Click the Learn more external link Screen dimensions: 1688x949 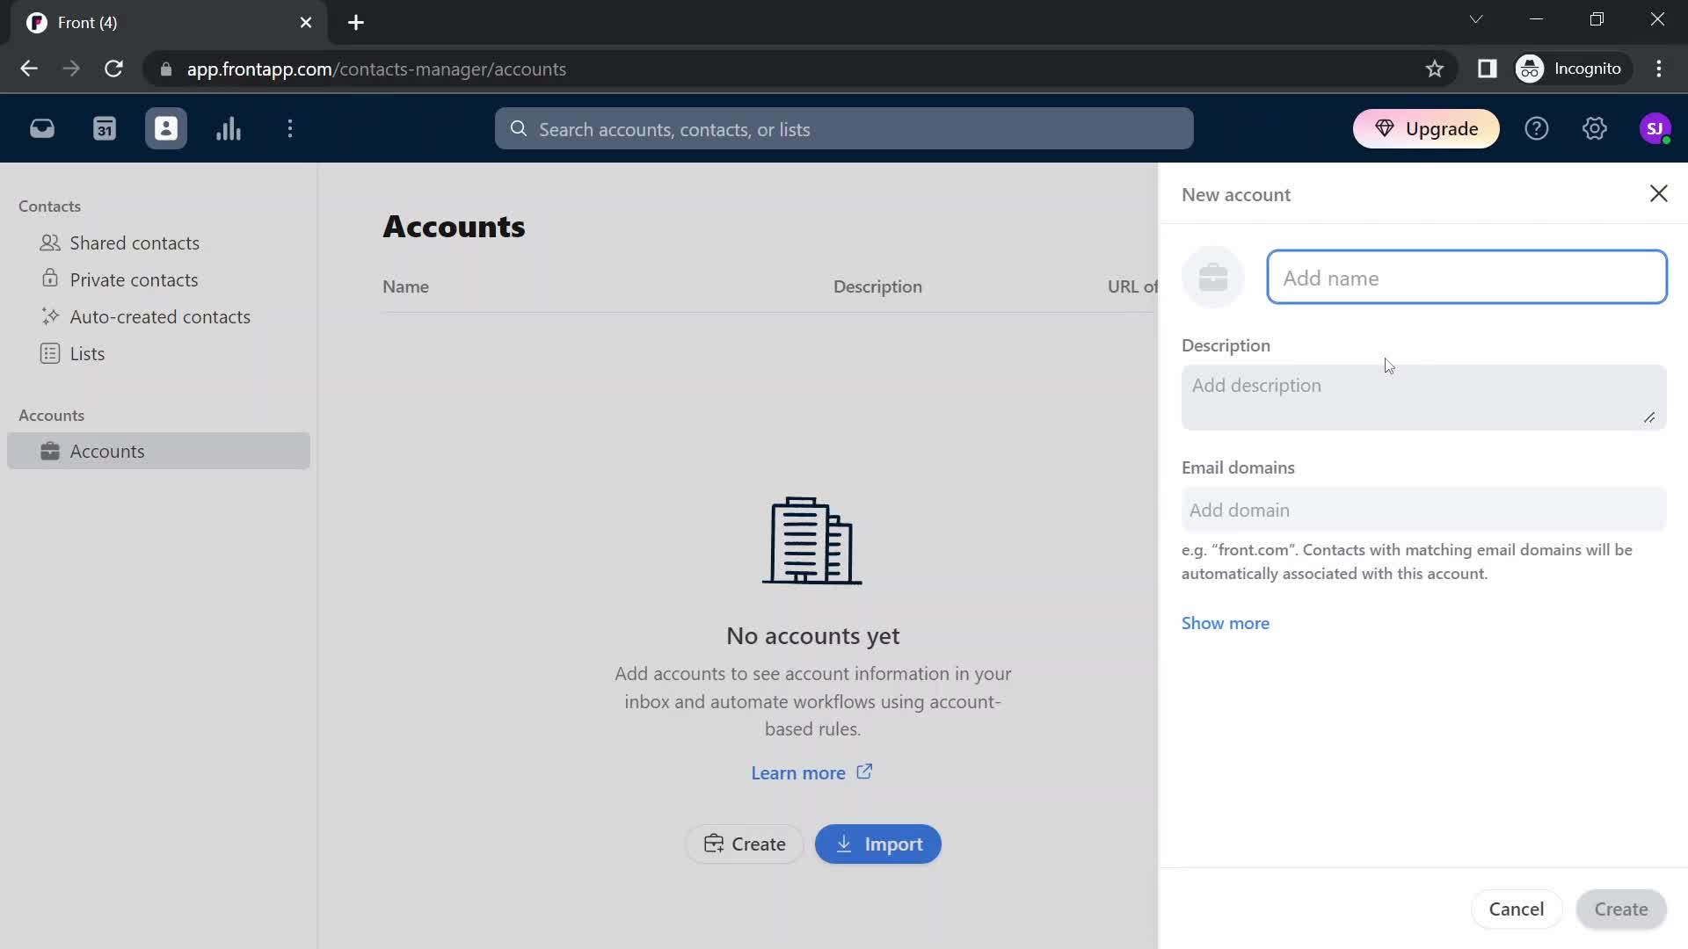coord(811,773)
